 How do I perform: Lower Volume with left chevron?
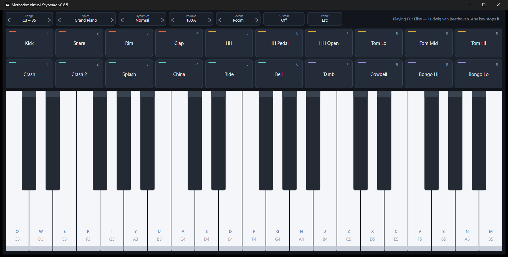[173, 20]
